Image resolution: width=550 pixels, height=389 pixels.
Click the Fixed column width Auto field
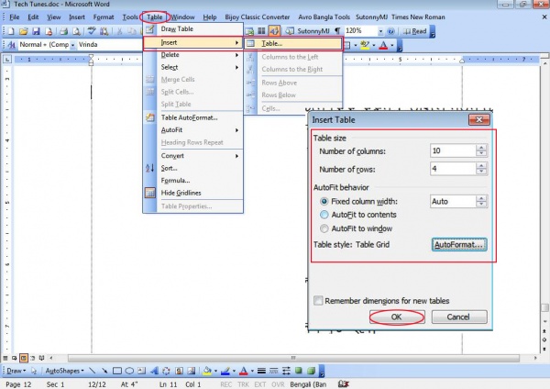(x=453, y=202)
